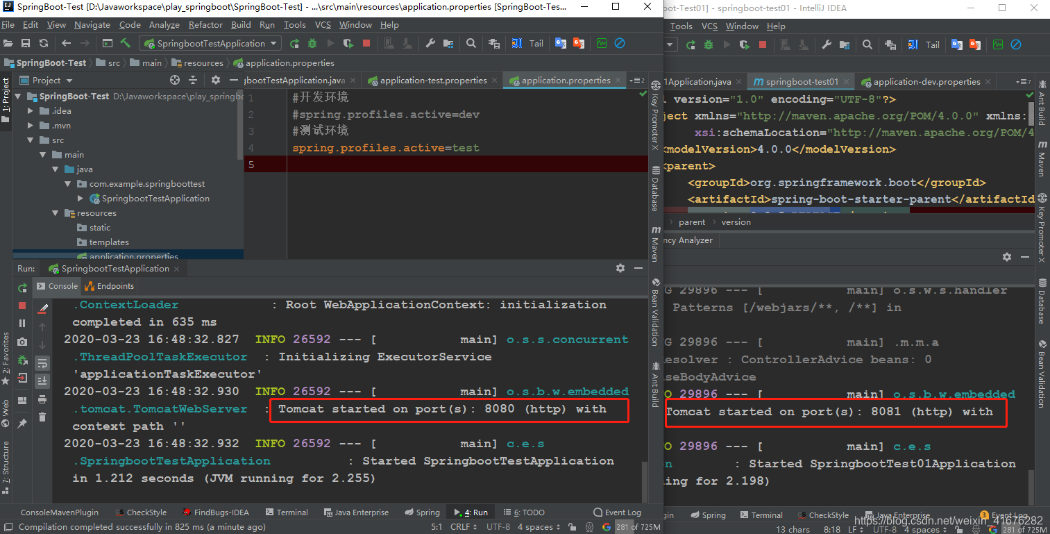
Task: Expand SpringbootTestApplication class node
Action: (x=81, y=199)
